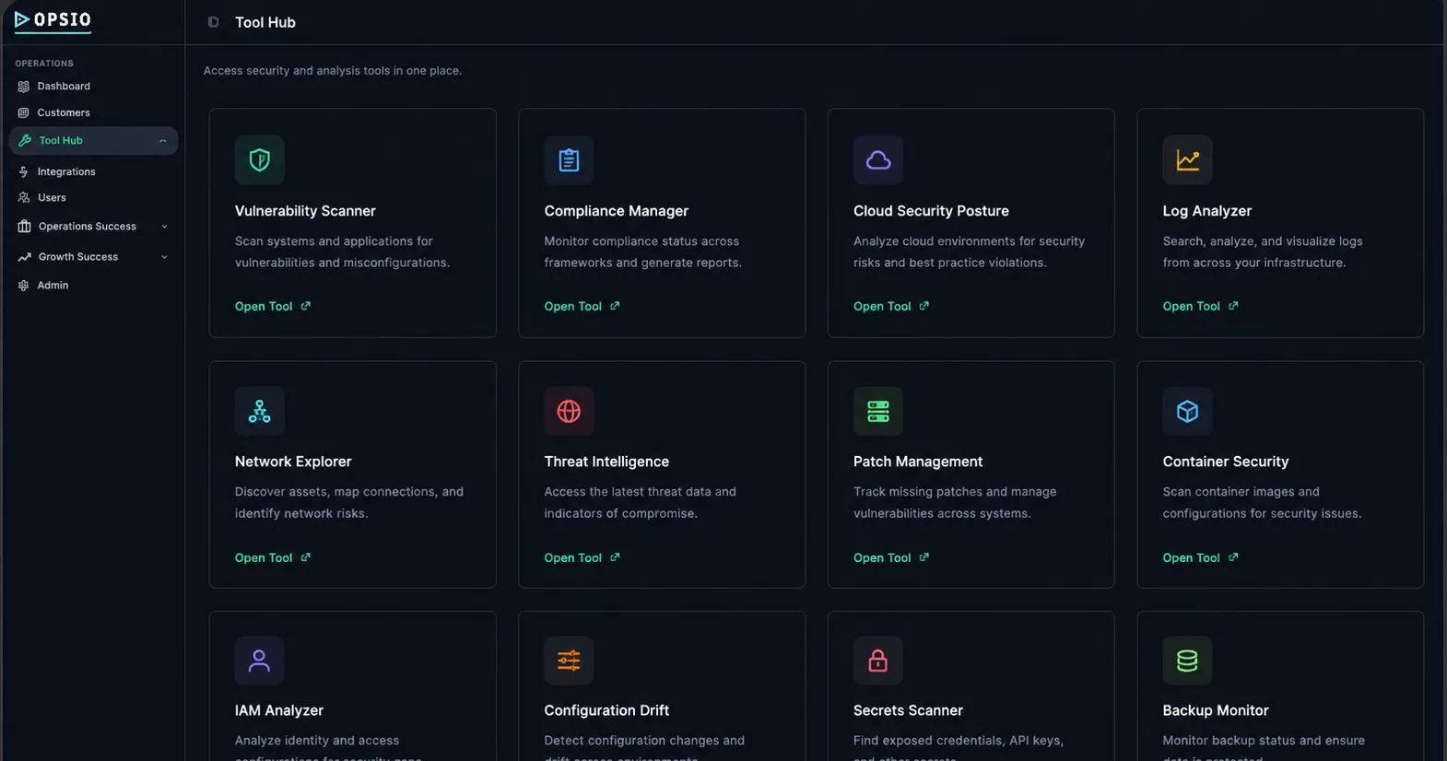
Task: Click the Tool Hub page heading
Action: click(x=265, y=22)
